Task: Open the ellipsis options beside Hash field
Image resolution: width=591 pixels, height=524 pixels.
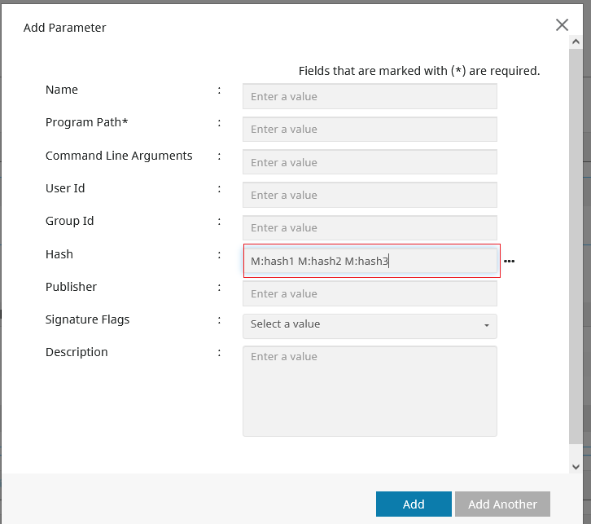Action: [x=510, y=262]
